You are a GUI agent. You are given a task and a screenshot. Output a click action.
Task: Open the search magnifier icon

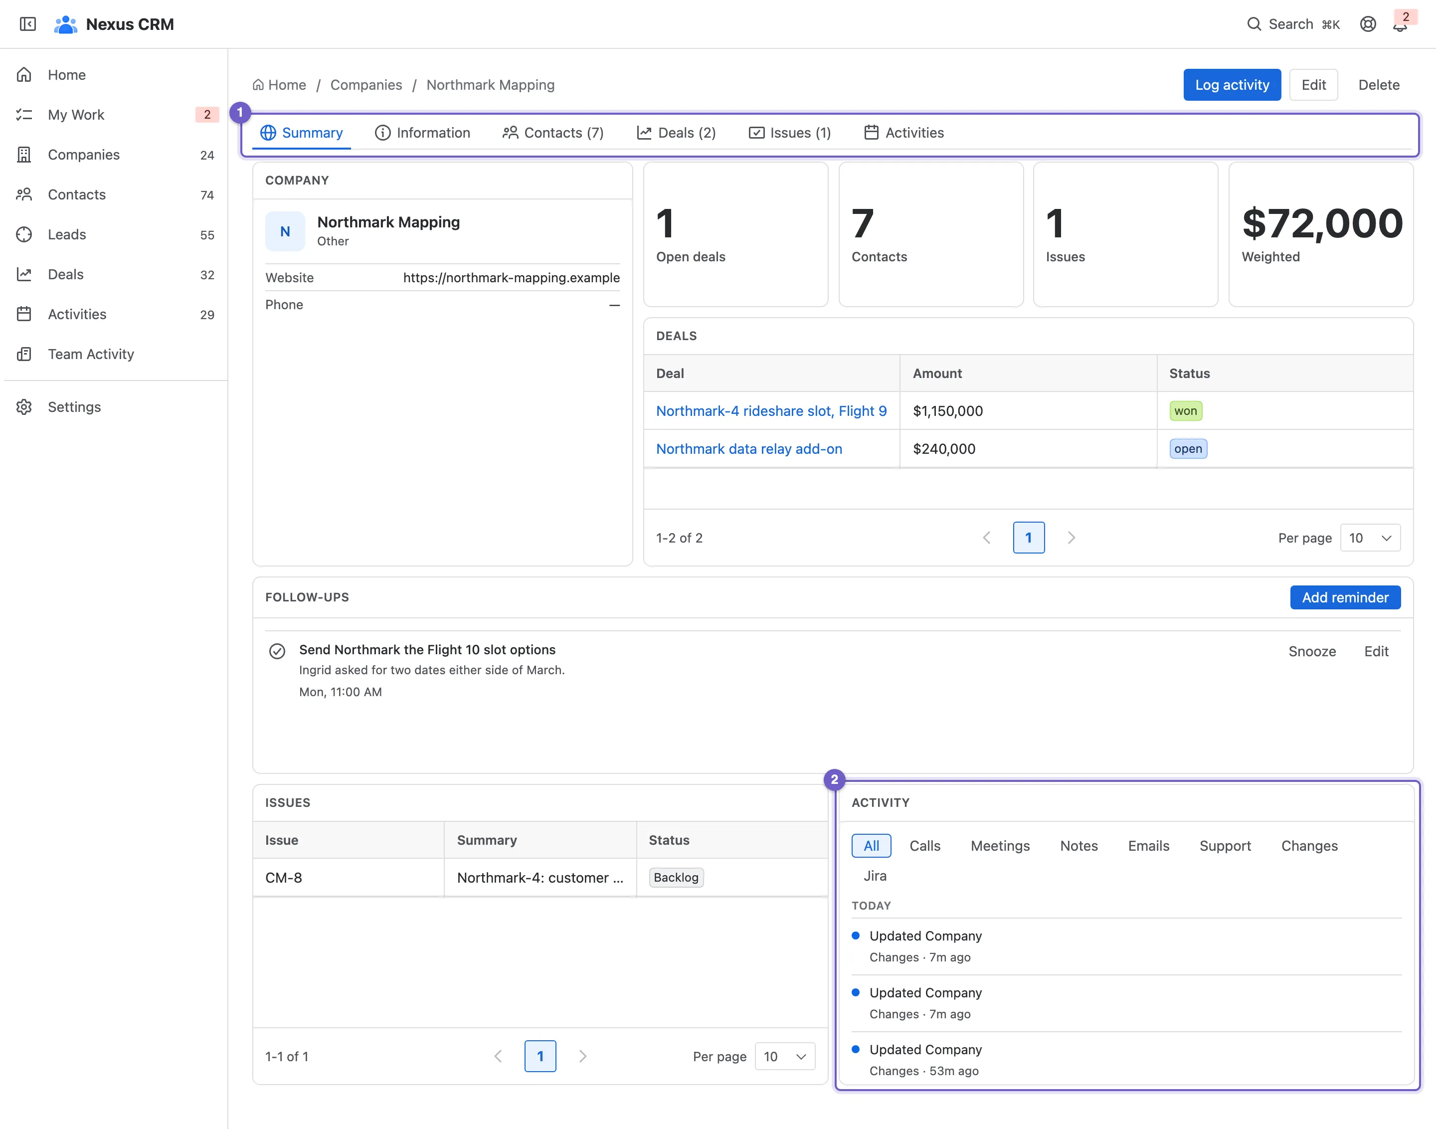point(1254,24)
